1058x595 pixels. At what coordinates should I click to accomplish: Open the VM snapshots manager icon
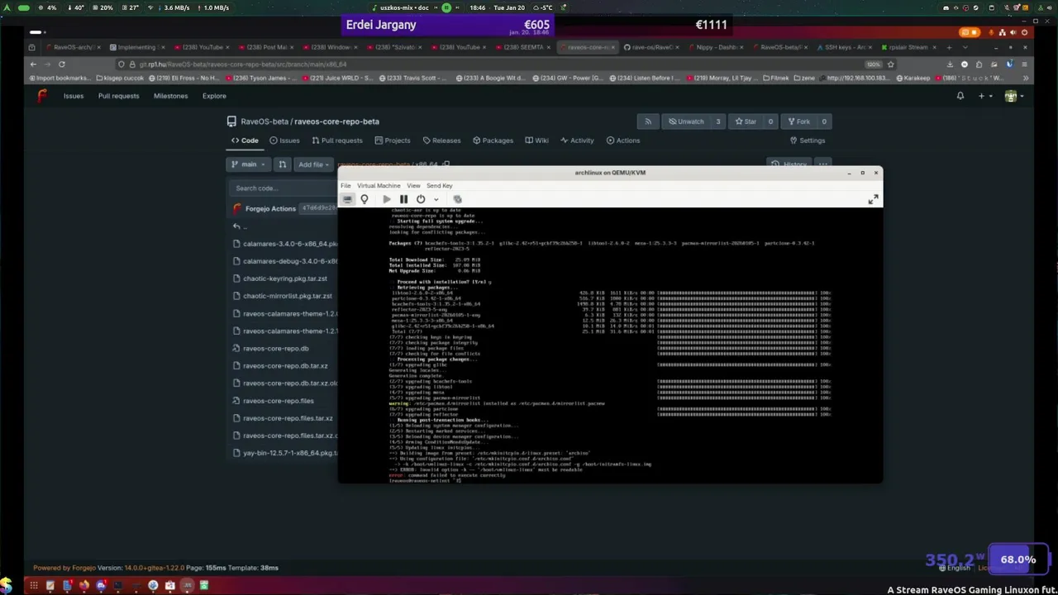tap(457, 199)
